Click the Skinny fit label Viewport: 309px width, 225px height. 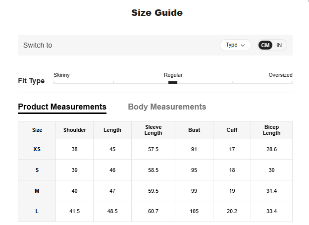[x=61, y=75]
